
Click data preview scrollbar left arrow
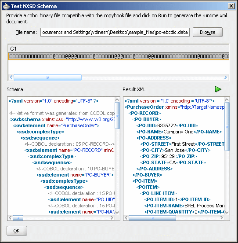coord(11,77)
